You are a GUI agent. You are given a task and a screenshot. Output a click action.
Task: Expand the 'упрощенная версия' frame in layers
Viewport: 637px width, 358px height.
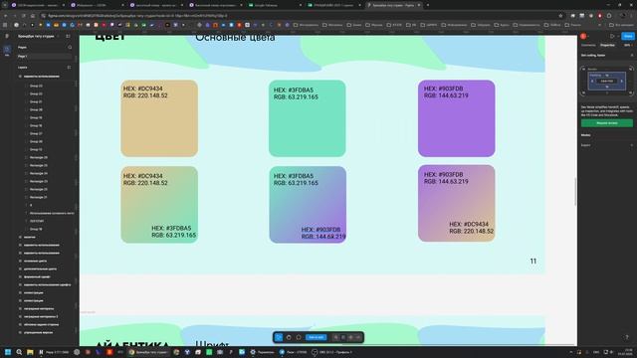pos(20,332)
